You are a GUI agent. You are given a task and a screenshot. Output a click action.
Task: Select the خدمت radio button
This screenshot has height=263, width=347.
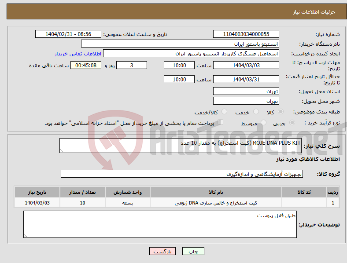[x=256, y=112]
